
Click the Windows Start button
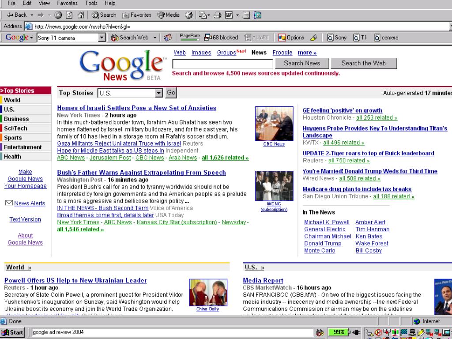[x=13, y=332]
